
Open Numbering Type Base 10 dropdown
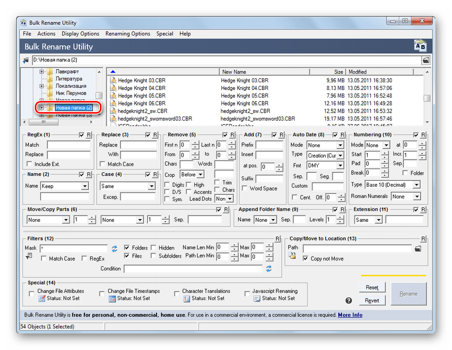[x=416, y=185]
